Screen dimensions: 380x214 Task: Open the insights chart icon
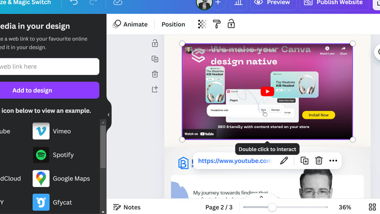(x=238, y=3)
